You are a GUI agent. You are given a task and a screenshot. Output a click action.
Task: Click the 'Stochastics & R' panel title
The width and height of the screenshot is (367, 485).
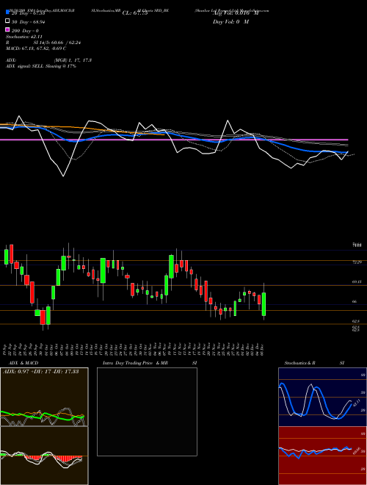[x=300, y=363]
